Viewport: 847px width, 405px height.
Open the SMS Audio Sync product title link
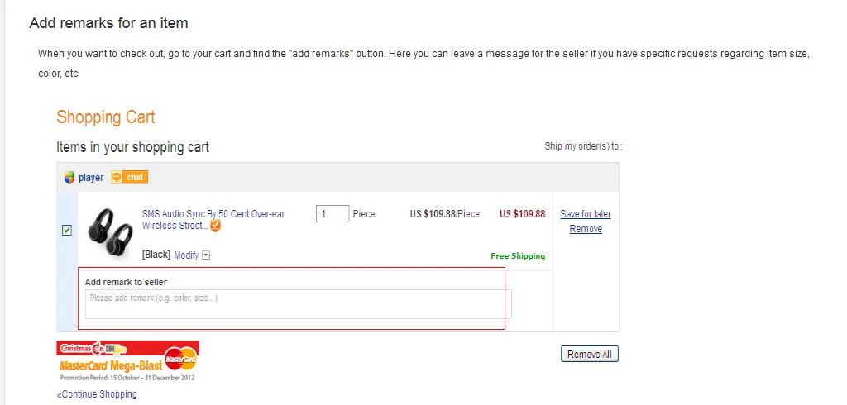click(x=213, y=219)
